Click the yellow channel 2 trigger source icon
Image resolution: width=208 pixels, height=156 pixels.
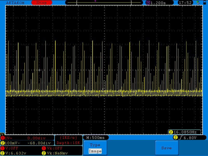(x=175, y=138)
